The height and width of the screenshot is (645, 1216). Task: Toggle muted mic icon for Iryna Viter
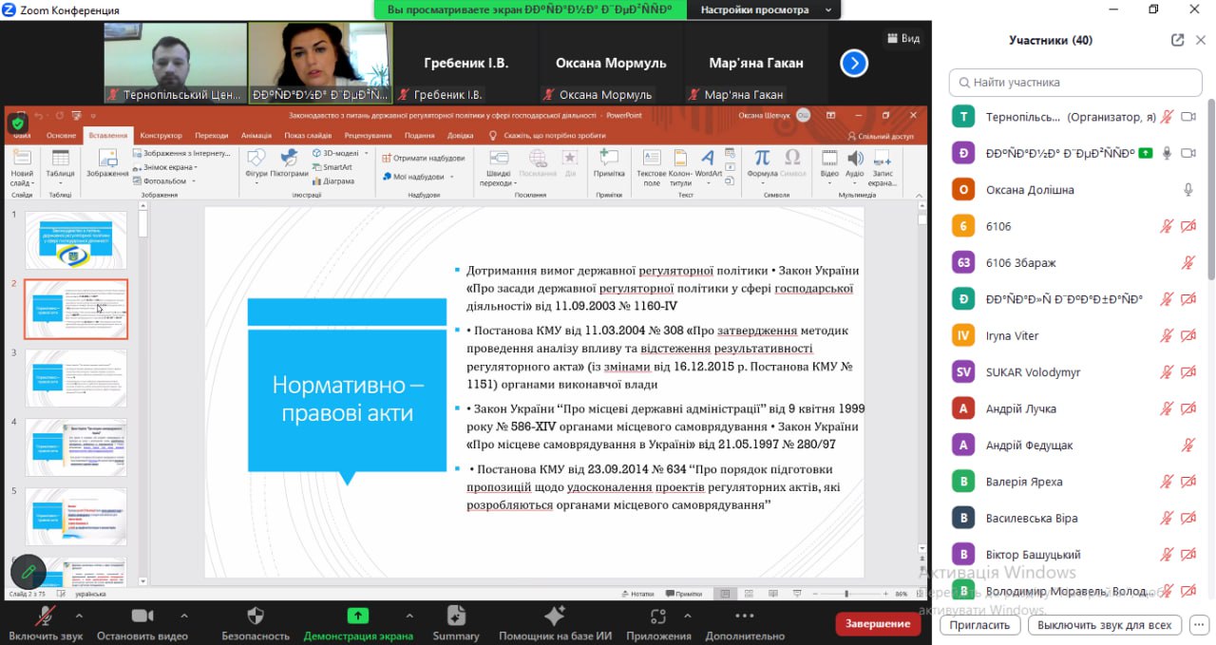(1167, 336)
